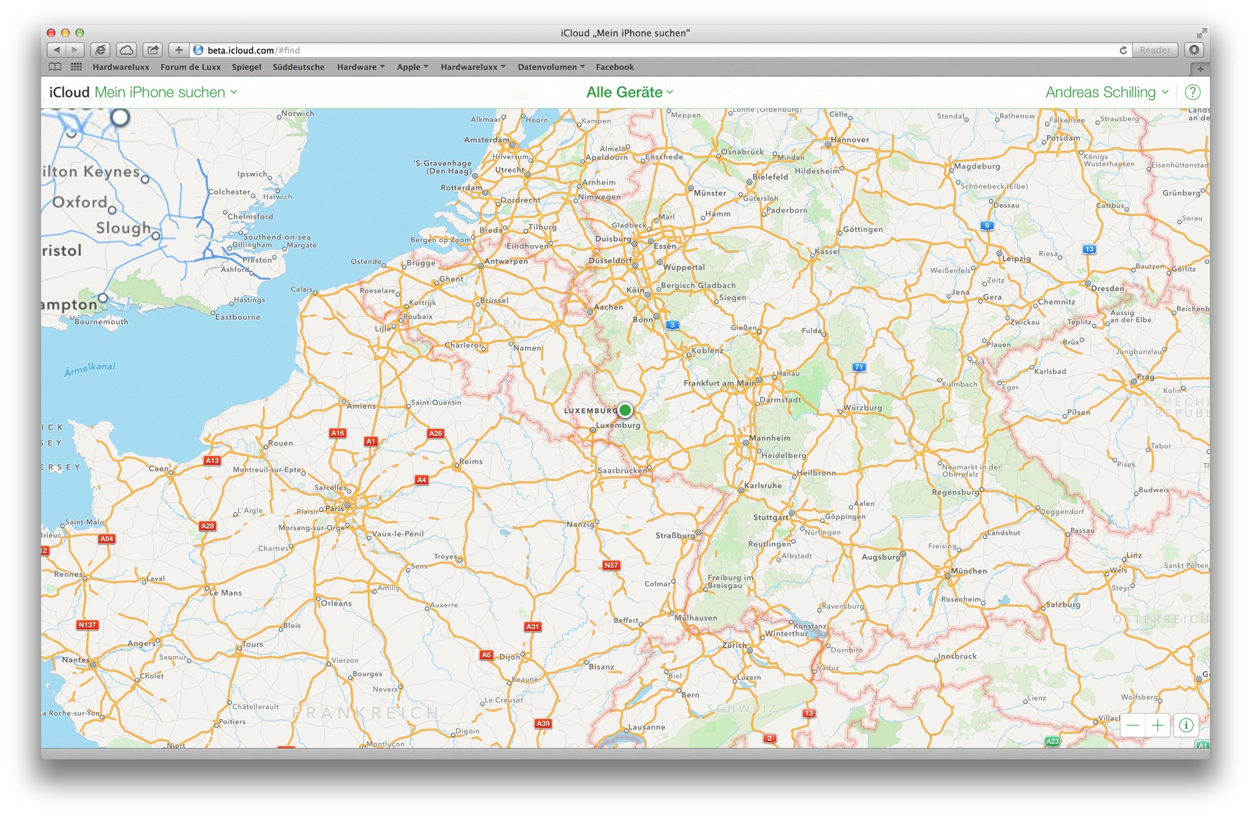
Task: Expand the Alle Geräte device list
Action: [630, 92]
